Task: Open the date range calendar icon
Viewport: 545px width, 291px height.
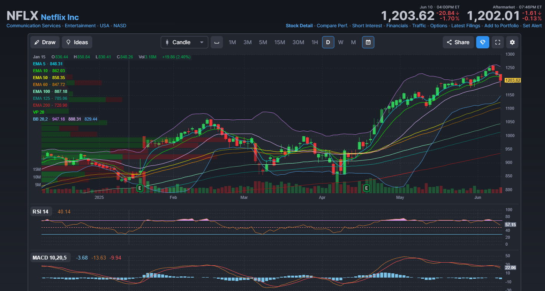Action: [368, 42]
